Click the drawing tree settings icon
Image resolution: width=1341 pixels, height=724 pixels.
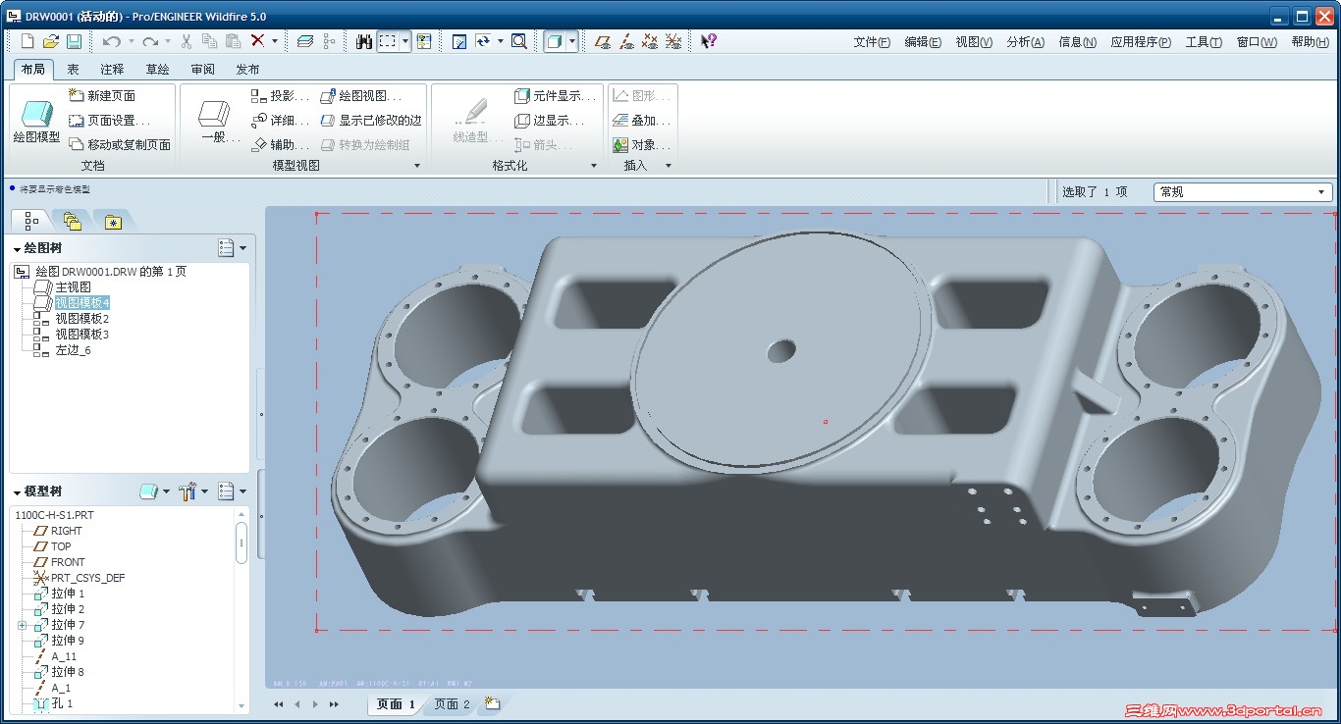[x=226, y=248]
